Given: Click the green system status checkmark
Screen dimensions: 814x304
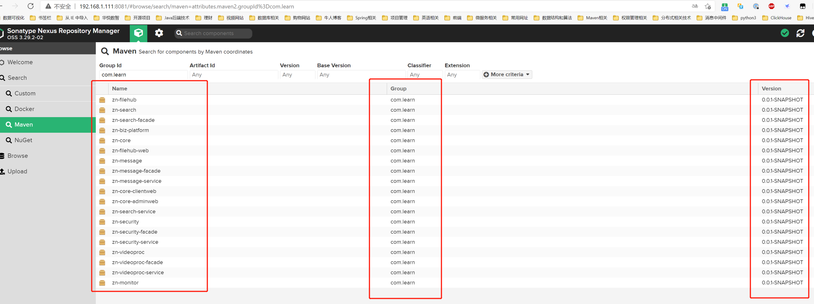Looking at the screenshot, I should click(x=785, y=33).
